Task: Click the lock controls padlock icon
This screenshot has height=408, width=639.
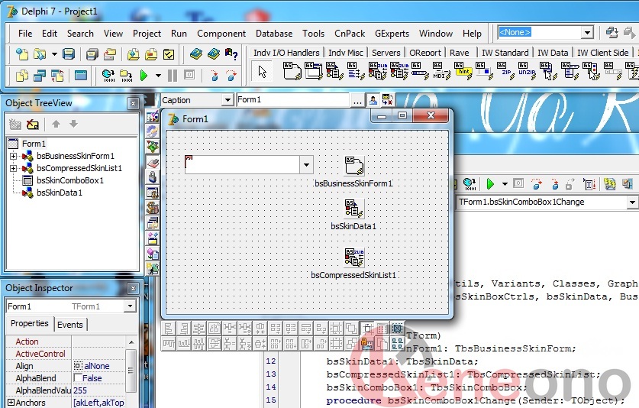Action: [366, 344]
